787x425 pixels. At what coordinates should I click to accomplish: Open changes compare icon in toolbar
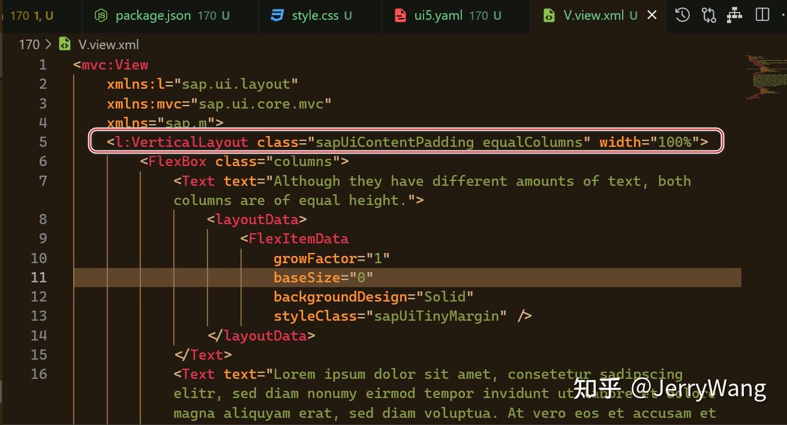tap(708, 15)
